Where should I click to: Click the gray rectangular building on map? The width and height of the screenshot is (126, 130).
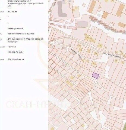(x=83, y=24)
